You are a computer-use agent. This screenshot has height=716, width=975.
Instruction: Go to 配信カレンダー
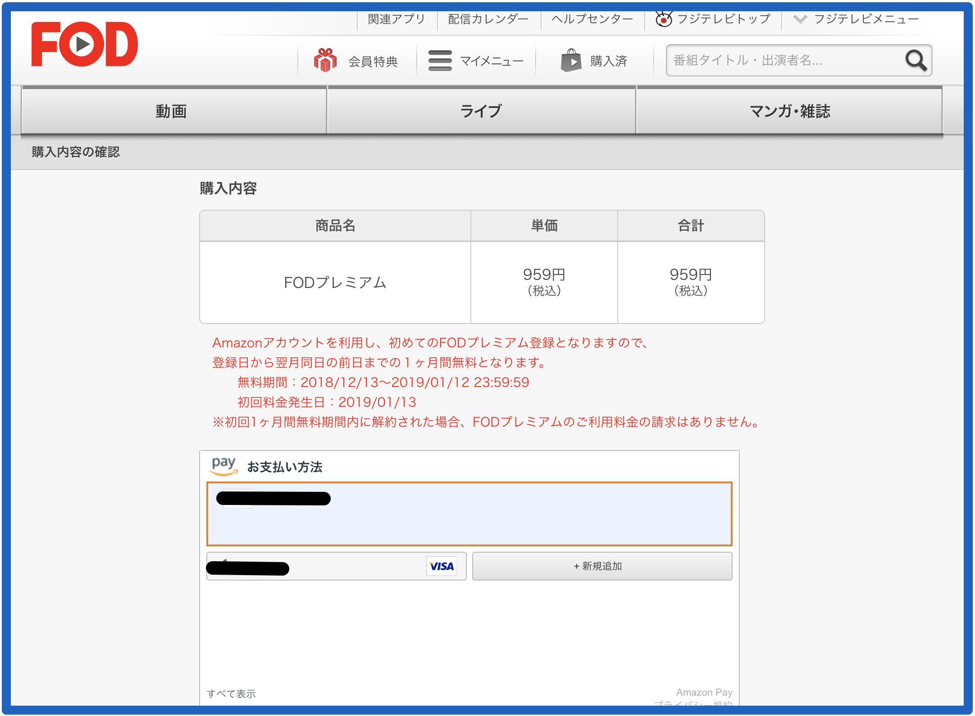pos(488,19)
